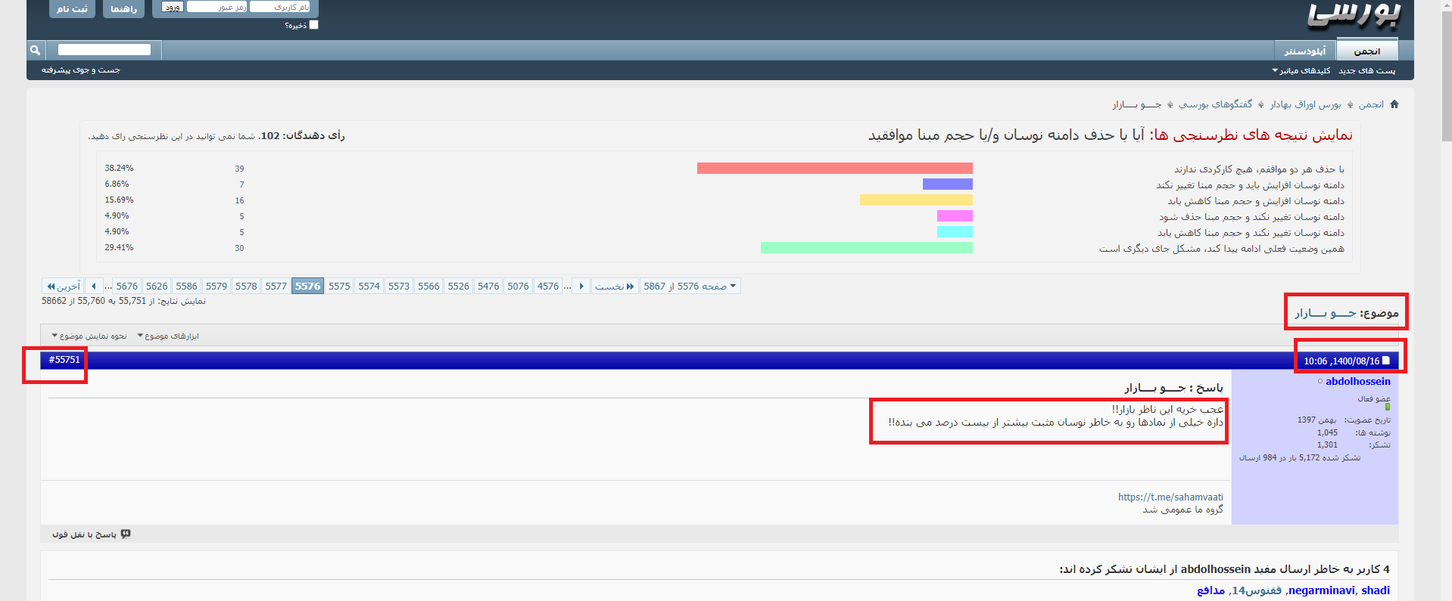
Task: Go to page 5577
Action: (x=276, y=287)
